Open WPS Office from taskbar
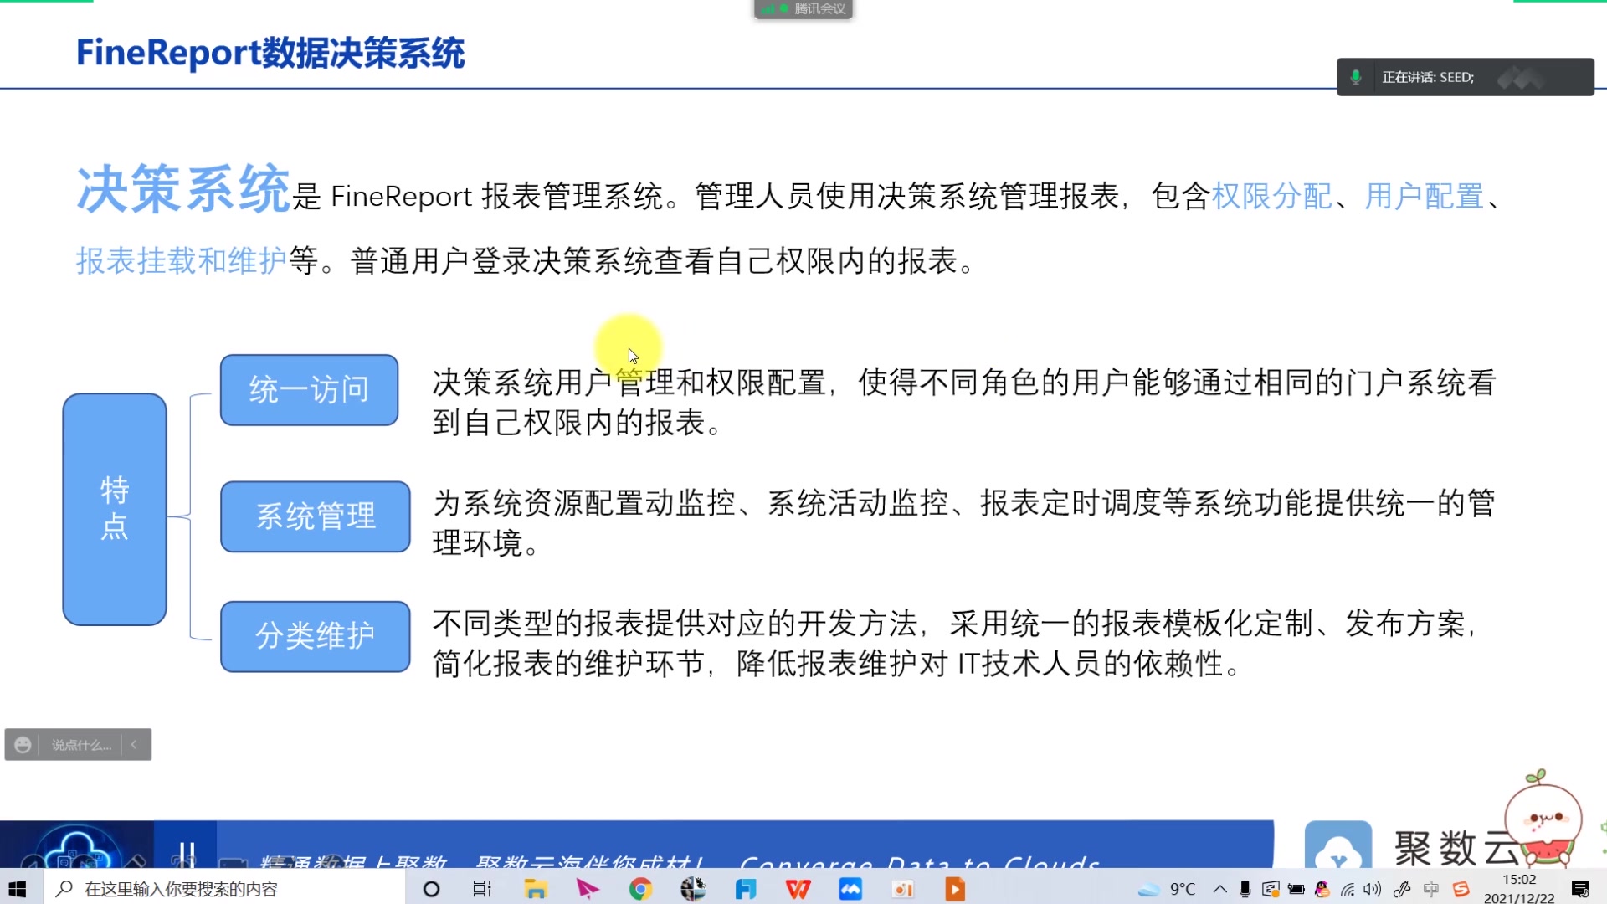1607x904 pixels. 798,889
